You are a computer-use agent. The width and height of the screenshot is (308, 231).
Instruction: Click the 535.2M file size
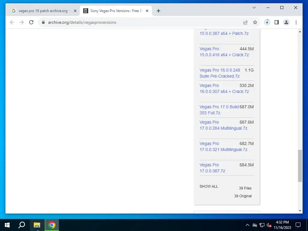point(247,85)
